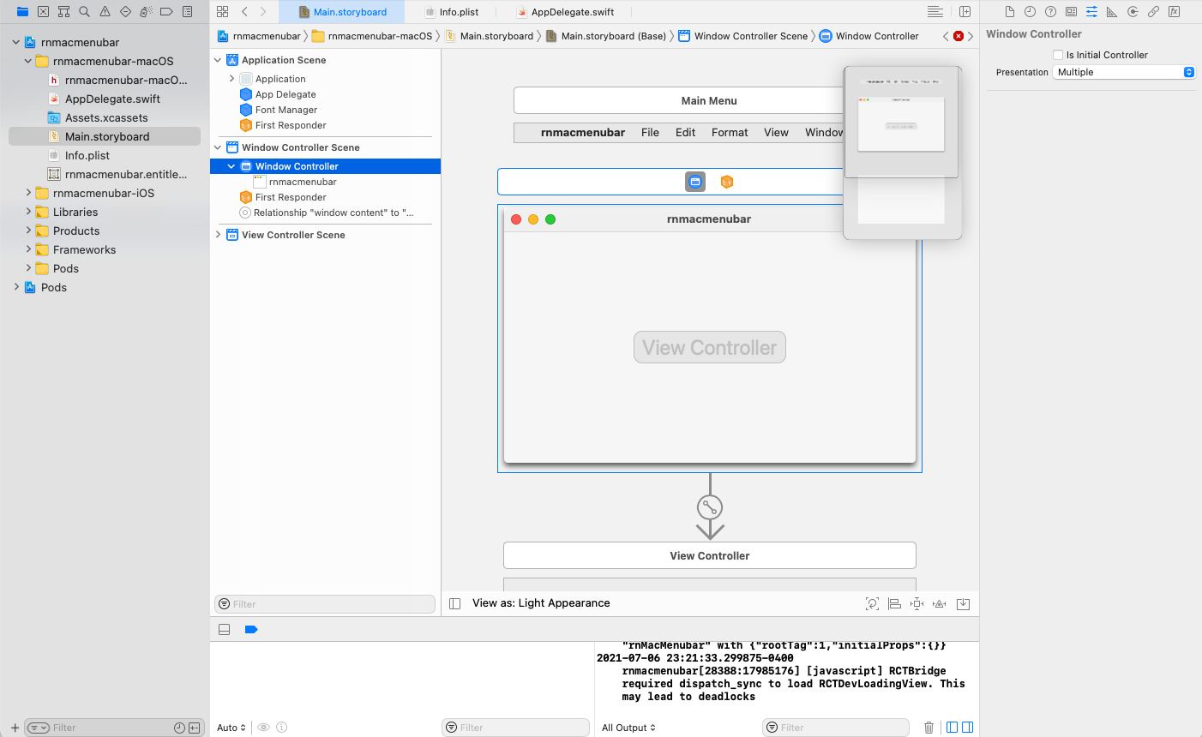The image size is (1202, 737).
Task: Expand the Libraries folder
Action: (x=28, y=212)
